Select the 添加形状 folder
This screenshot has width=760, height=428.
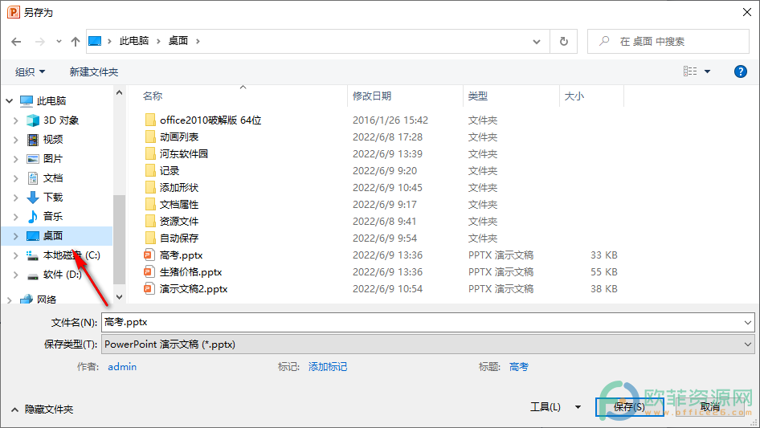click(179, 188)
